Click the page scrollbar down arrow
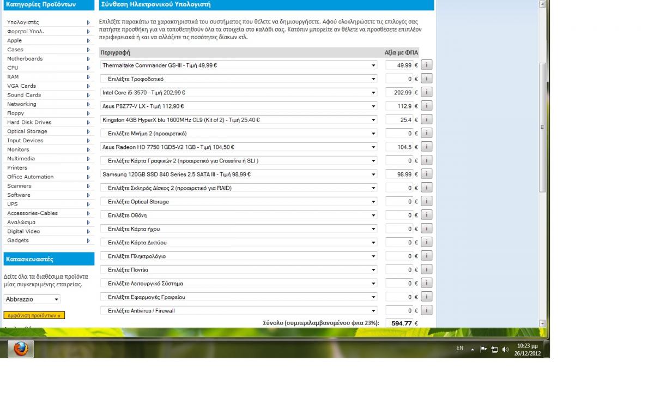 (x=542, y=323)
